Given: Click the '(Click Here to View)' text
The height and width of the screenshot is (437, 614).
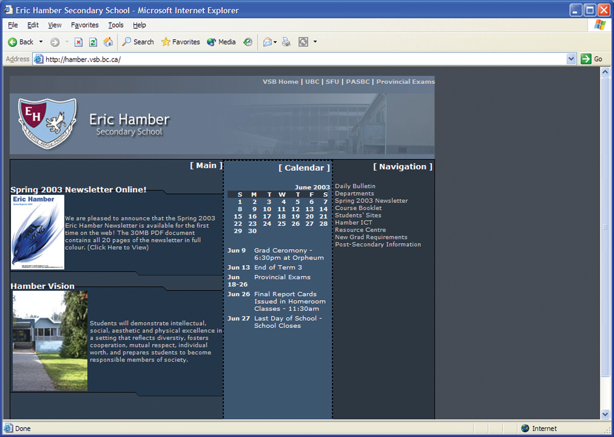Looking at the screenshot, I should pos(118,247).
